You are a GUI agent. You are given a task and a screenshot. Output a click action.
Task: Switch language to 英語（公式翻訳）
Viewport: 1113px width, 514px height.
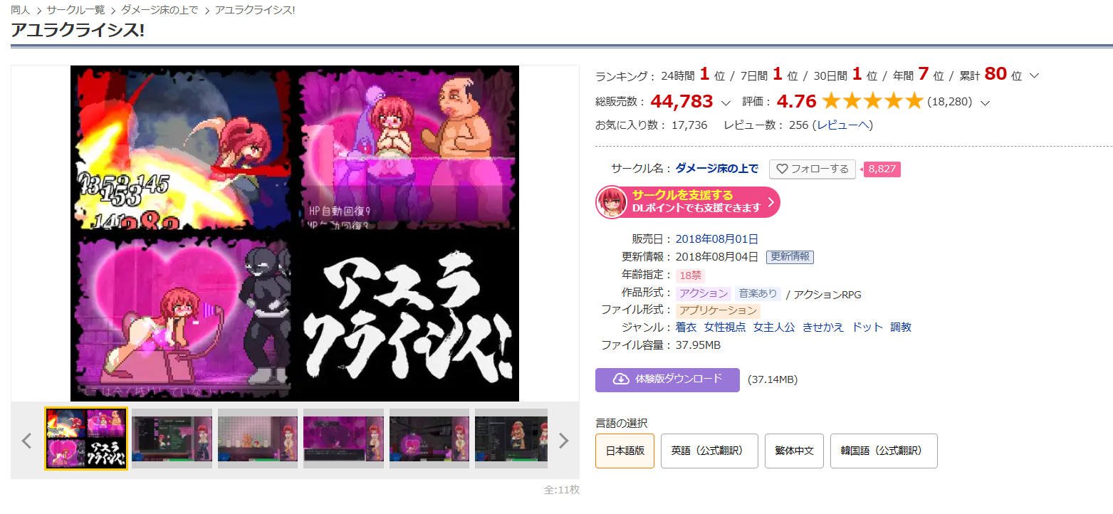pos(709,451)
